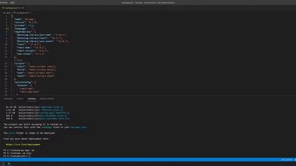296x166 pixels.
Task: Click the "eslintConfig" key line
Action: point(25,83)
